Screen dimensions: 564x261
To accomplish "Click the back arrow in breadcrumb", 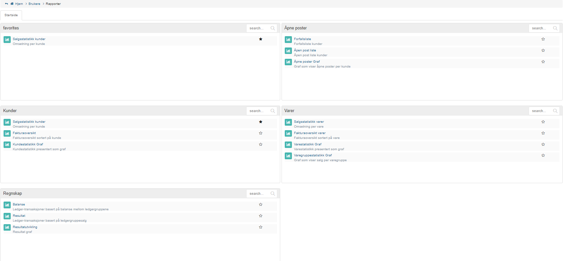I will pos(6,4).
